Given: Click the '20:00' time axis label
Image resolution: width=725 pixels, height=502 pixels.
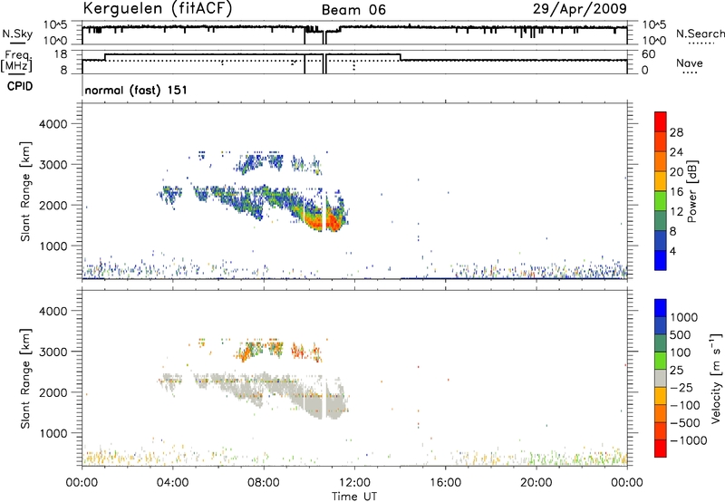Looking at the screenshot, I should 536,483.
